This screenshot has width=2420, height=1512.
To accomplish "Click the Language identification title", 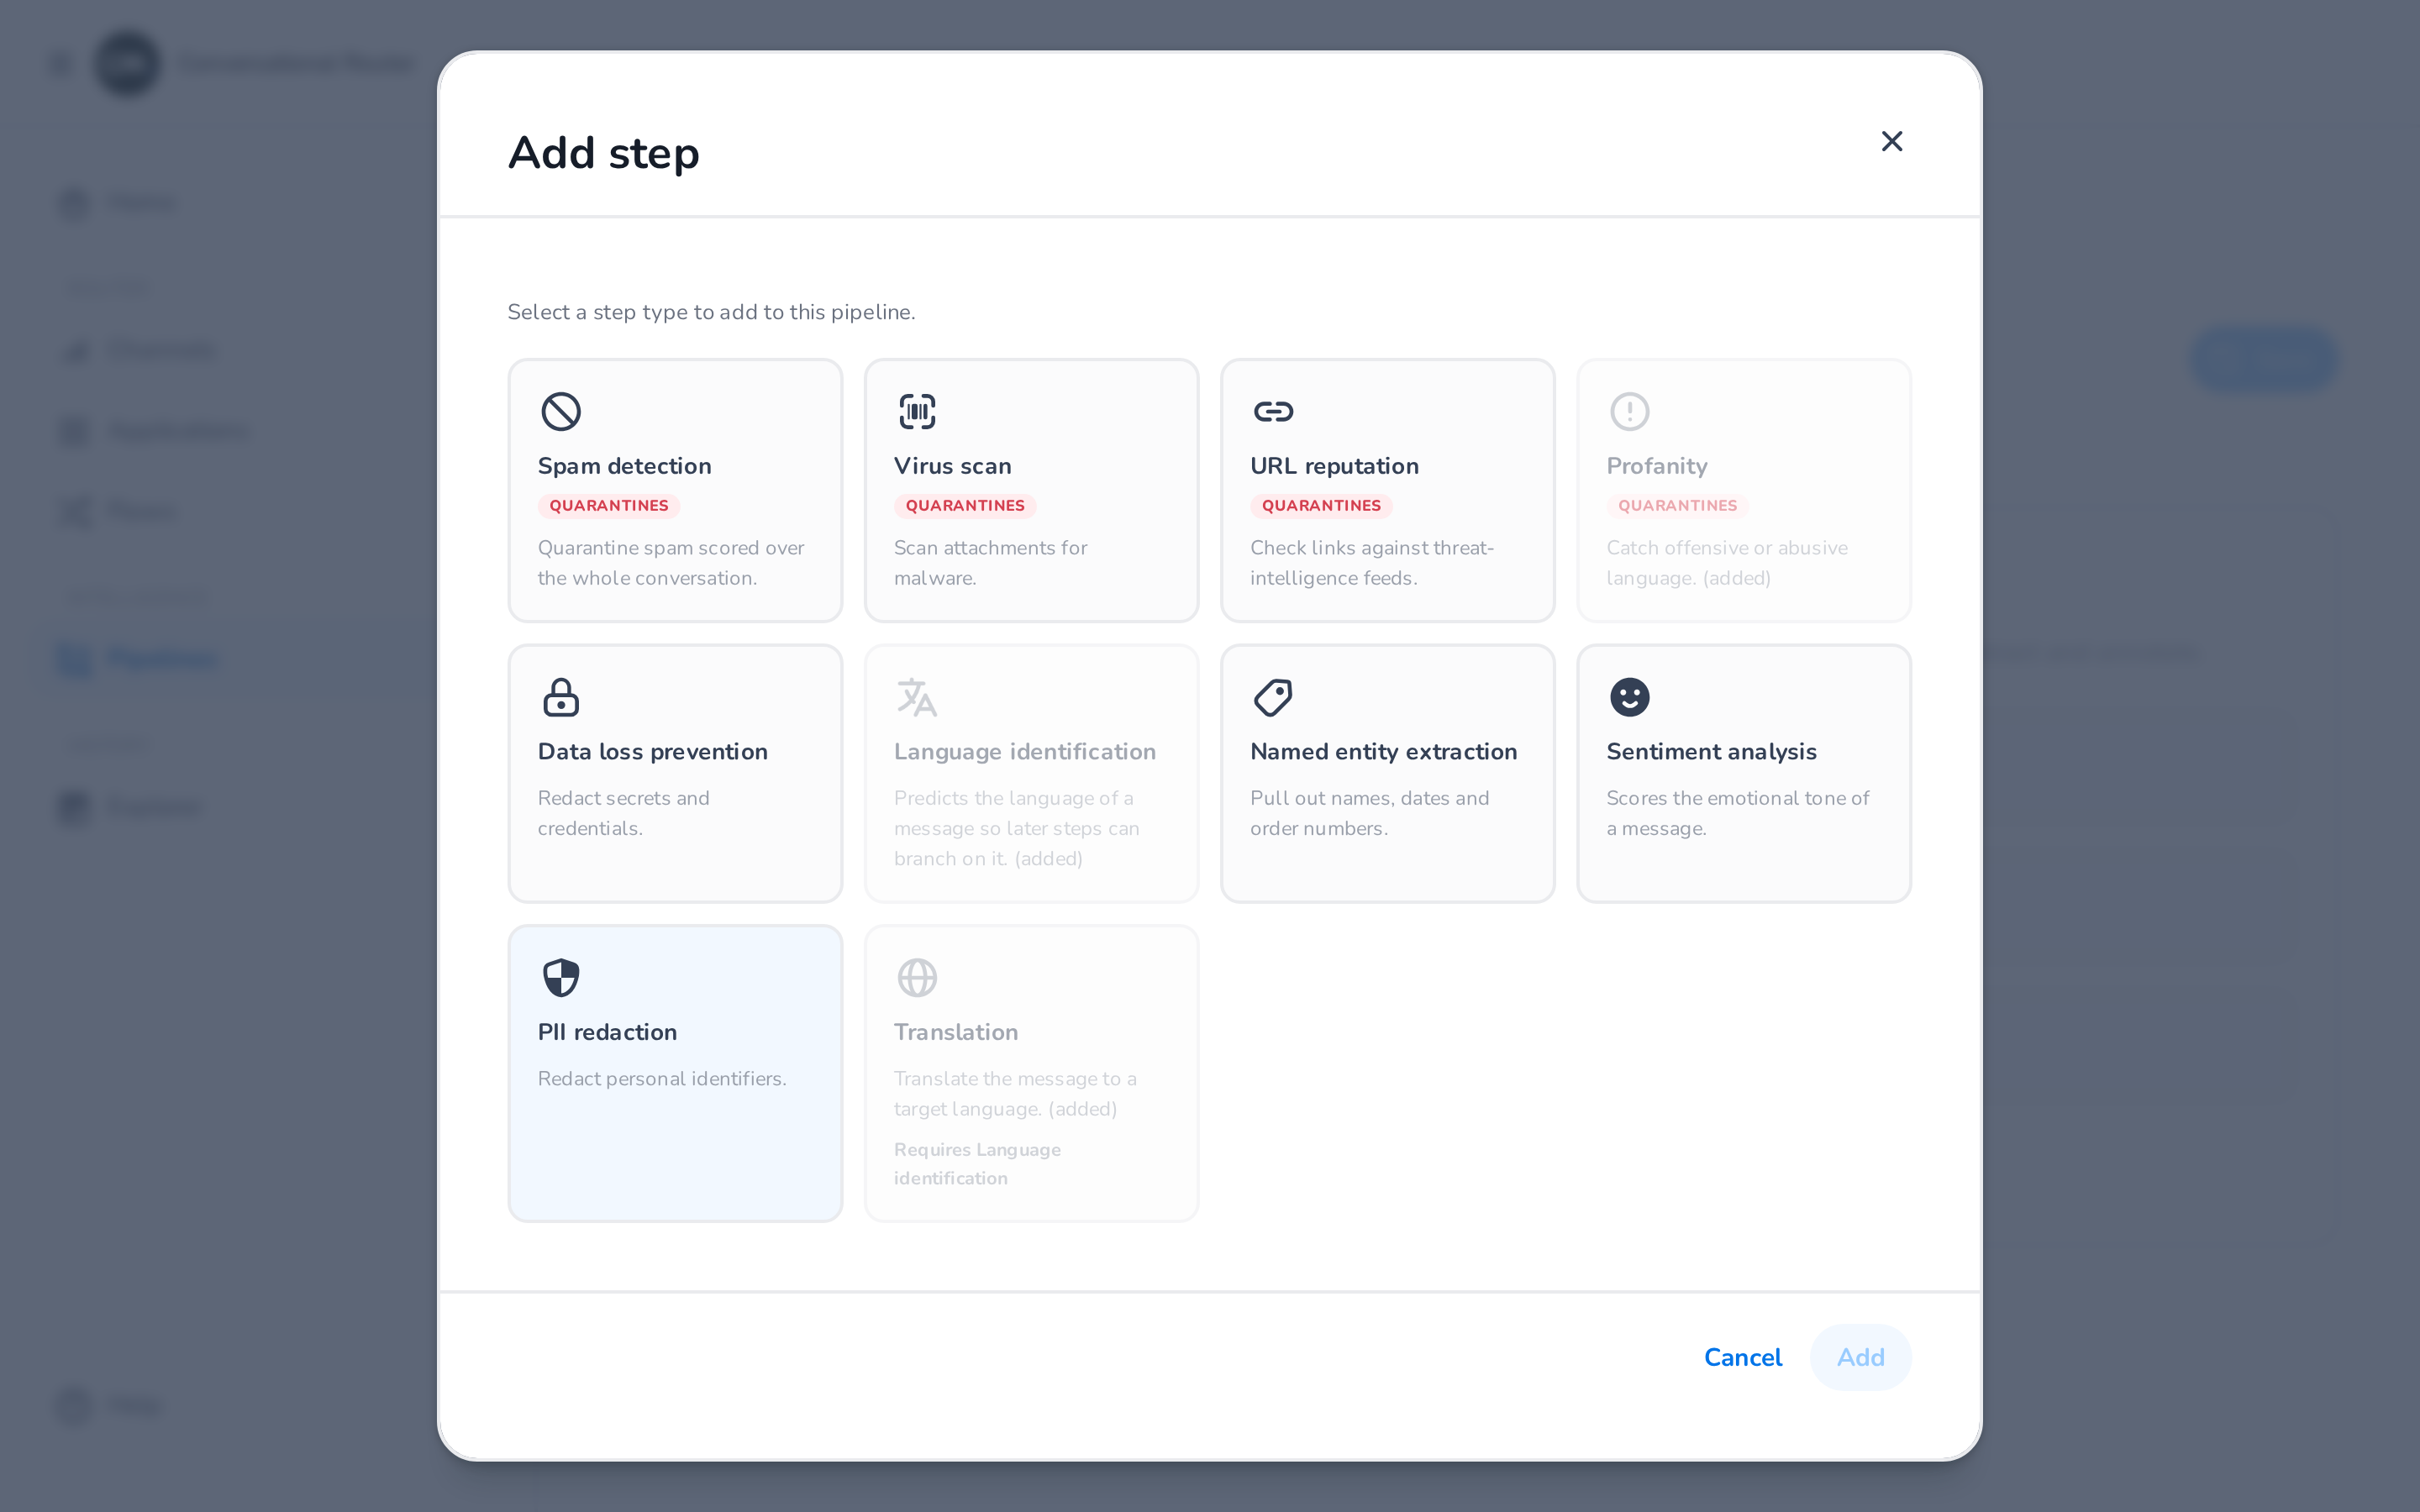I will coord(1024,752).
